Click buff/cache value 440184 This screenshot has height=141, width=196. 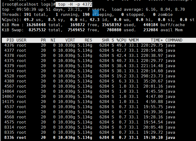pos(151,25)
